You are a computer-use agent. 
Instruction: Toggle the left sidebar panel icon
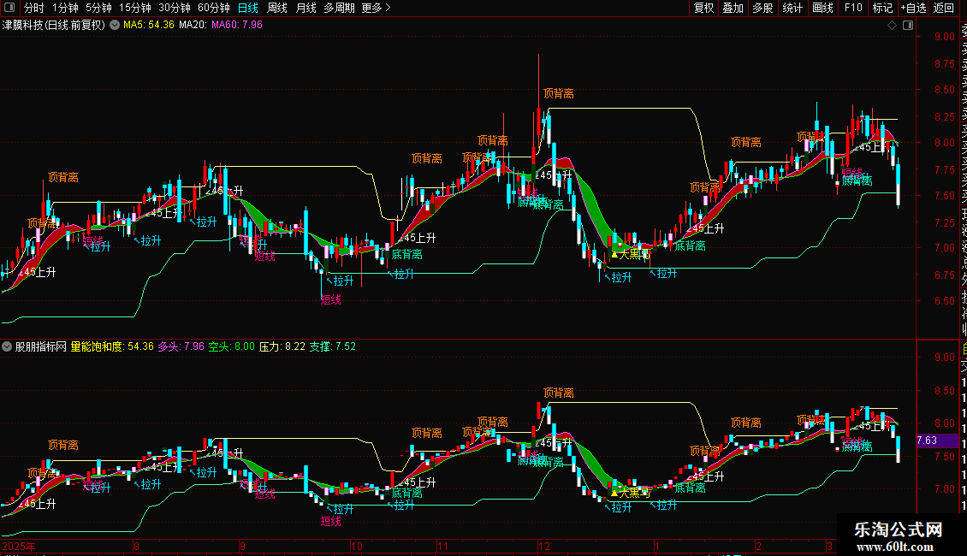click(9, 8)
